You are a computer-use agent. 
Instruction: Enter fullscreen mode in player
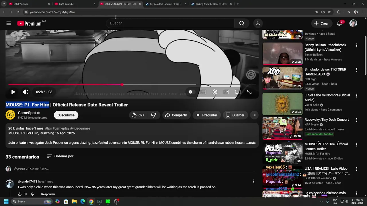(249, 92)
